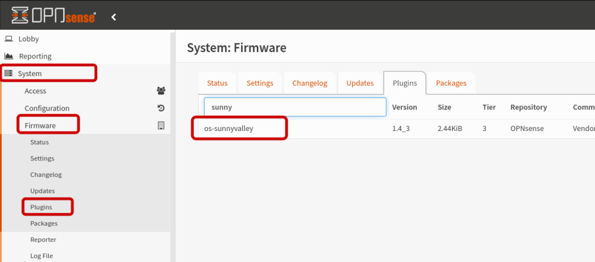
Task: Click the Configuration history icon
Action: (x=161, y=108)
